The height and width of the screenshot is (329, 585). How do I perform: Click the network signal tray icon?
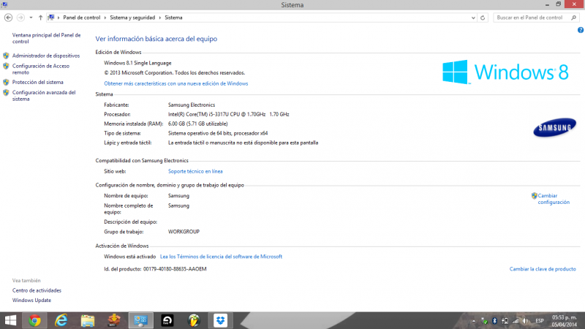click(x=516, y=321)
